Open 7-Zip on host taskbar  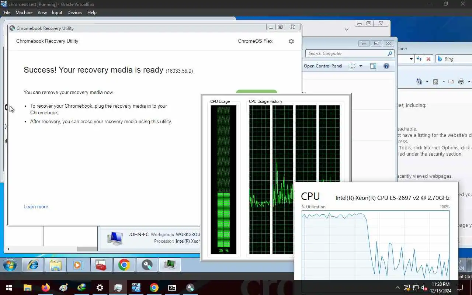pos(172,288)
